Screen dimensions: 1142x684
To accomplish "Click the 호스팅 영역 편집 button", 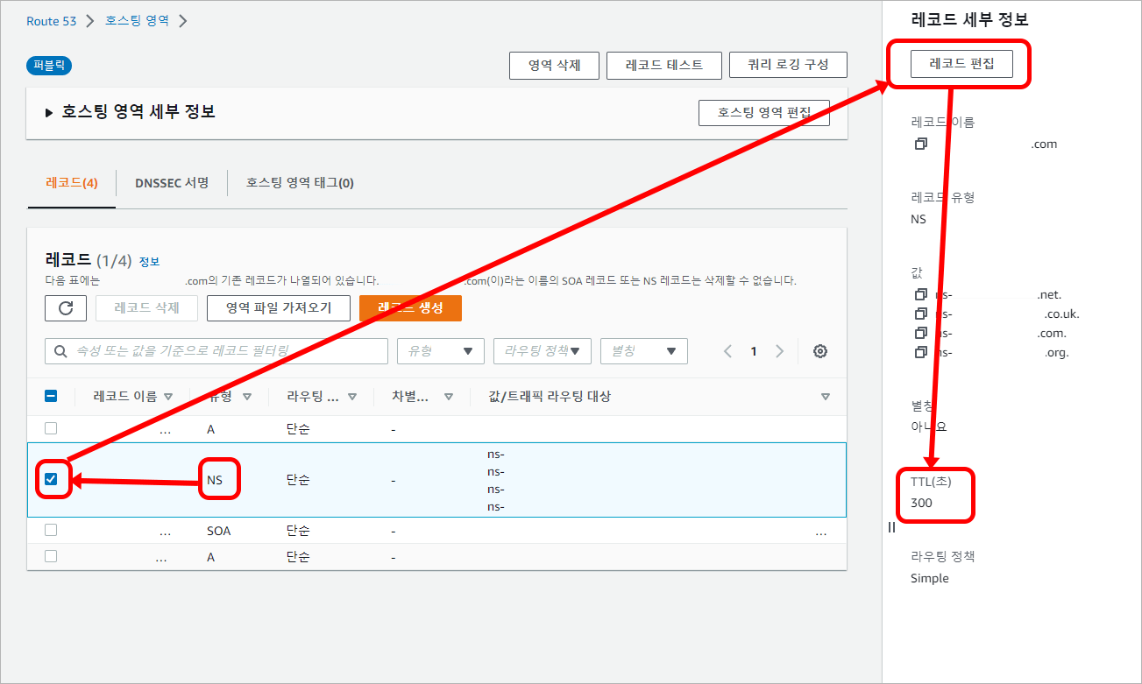I will (764, 113).
